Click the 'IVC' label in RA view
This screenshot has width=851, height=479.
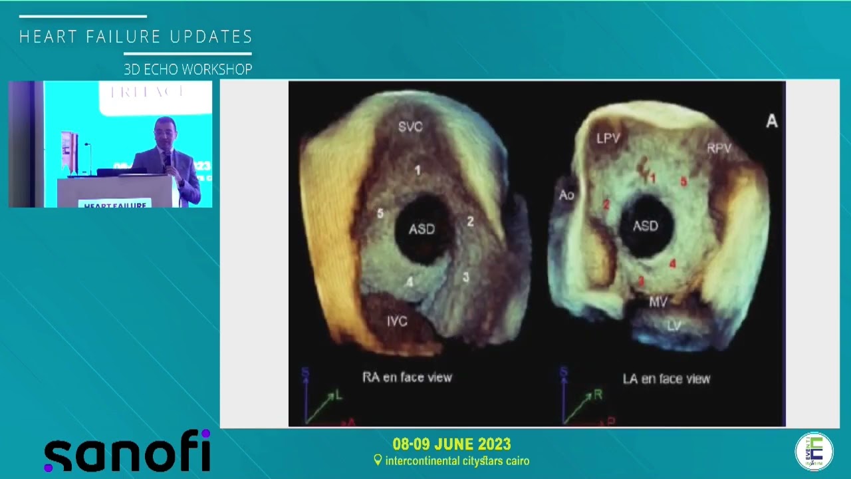(x=397, y=321)
